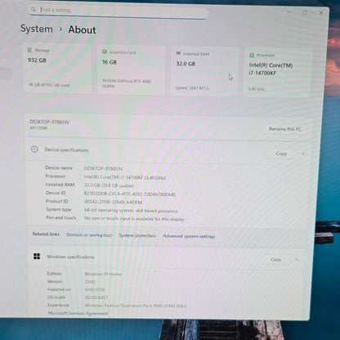Click the Device name value DESKTOP-9T88S1V

(x=103, y=168)
